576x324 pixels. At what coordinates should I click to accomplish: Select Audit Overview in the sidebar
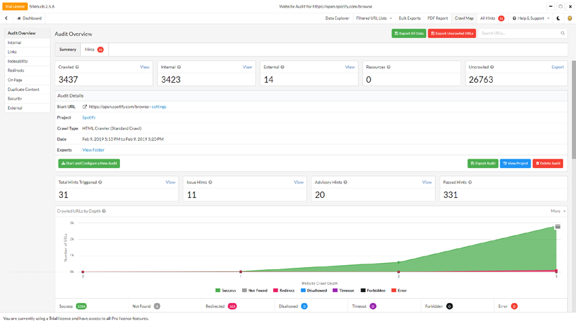[x=27, y=33]
